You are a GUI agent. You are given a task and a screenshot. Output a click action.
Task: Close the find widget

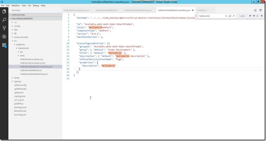tap(261, 16)
